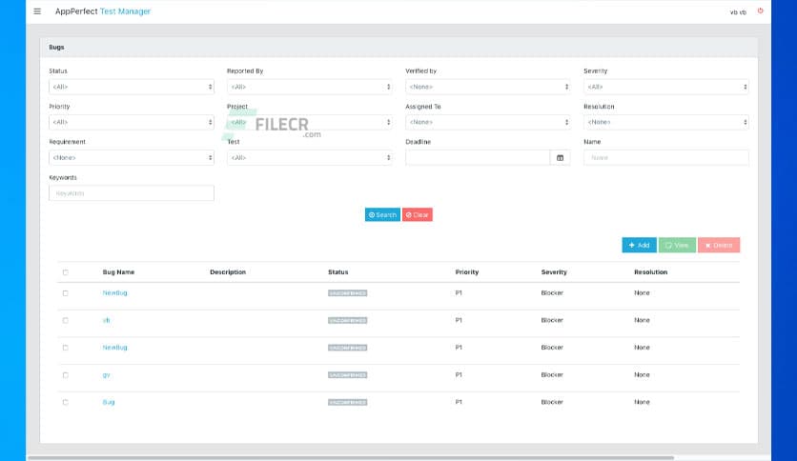The height and width of the screenshot is (461, 797).
Task: Open the Deadline calendar picker icon
Action: point(560,158)
